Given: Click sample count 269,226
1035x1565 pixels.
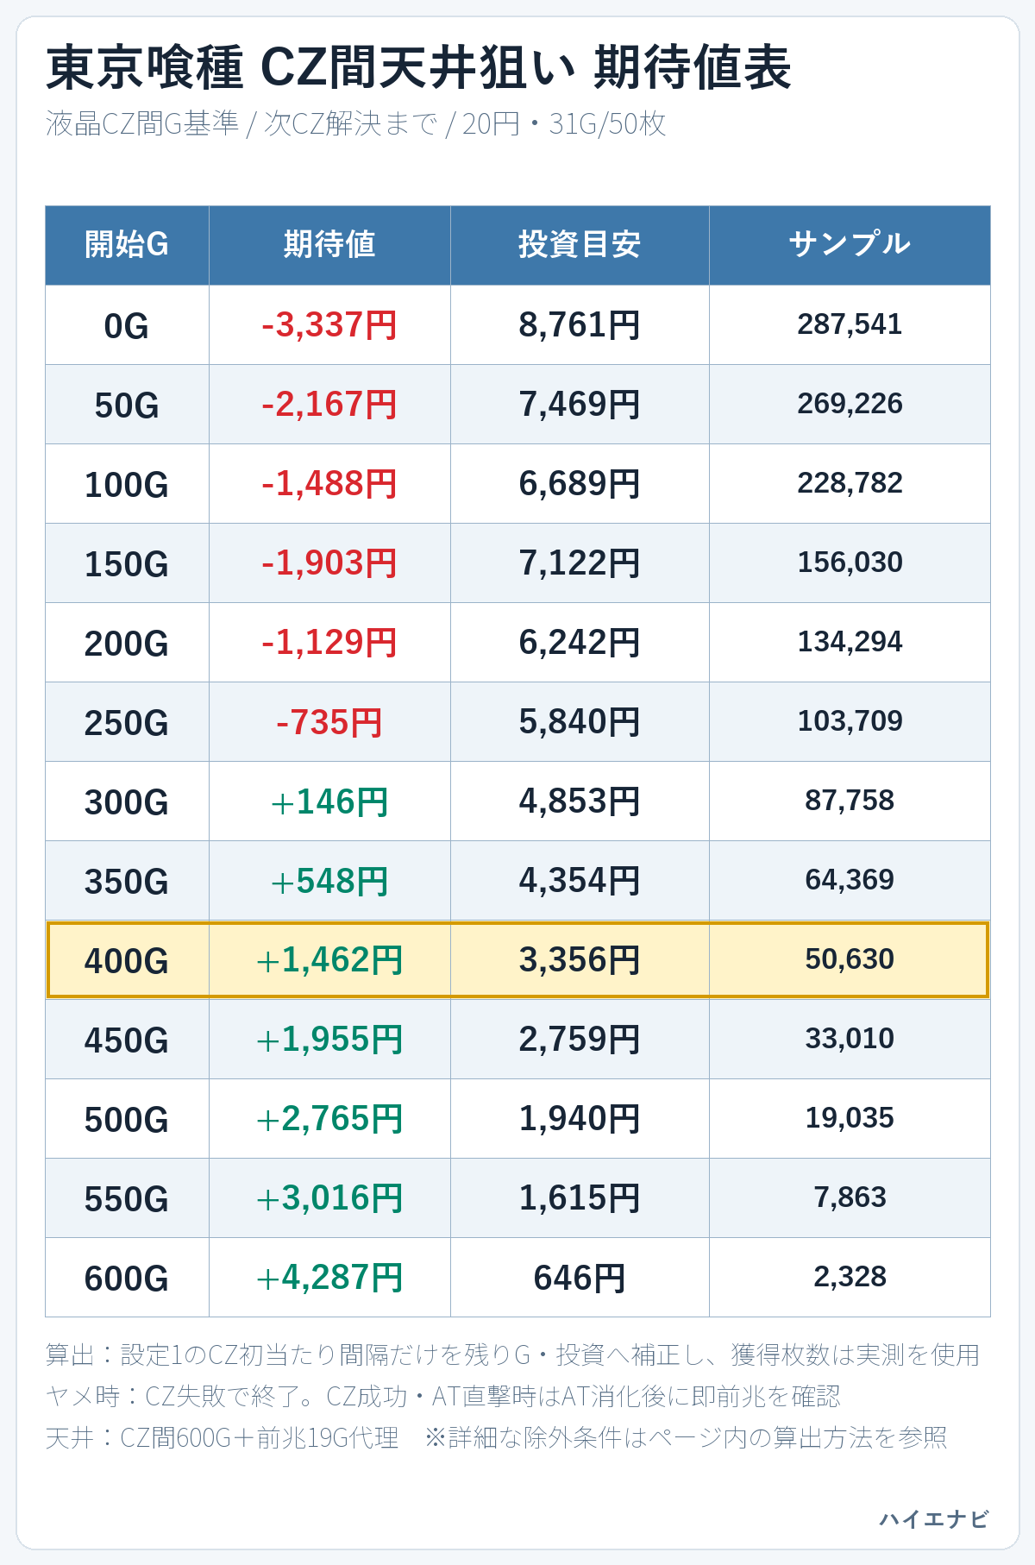Looking at the screenshot, I should tap(850, 404).
